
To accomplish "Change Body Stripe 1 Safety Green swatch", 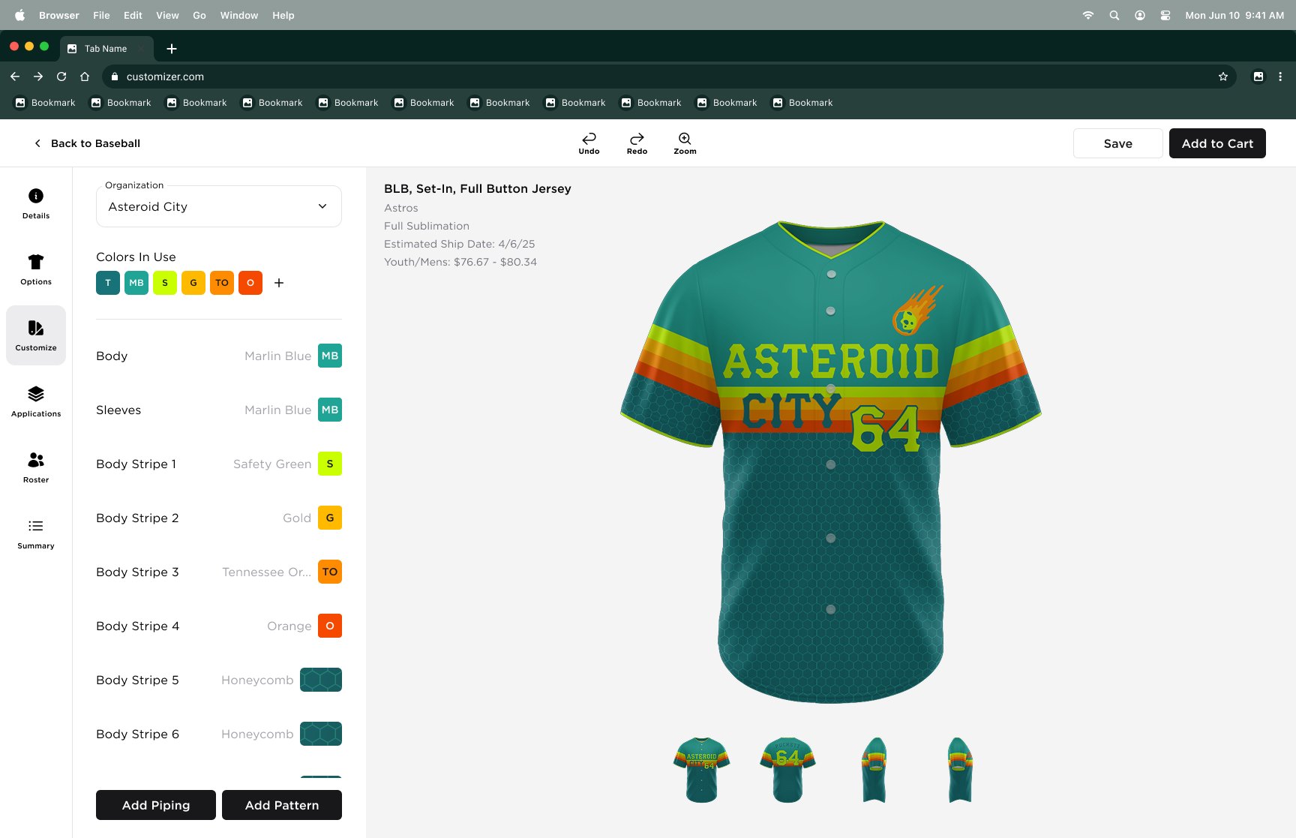I will click(330, 464).
